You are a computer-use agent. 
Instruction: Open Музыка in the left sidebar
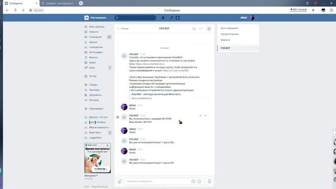pos(93,57)
